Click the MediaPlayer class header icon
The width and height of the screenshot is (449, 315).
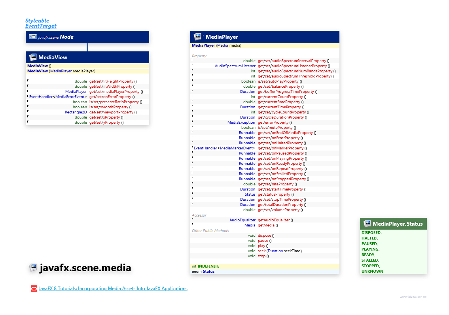tap(197, 37)
